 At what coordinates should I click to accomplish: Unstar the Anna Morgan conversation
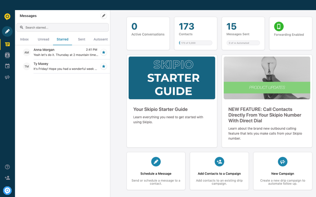click(104, 52)
